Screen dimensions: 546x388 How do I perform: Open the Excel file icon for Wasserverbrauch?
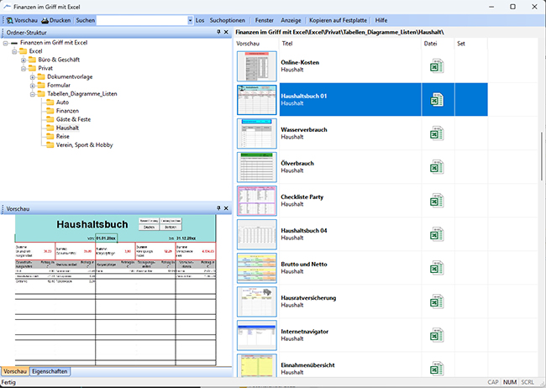point(437,134)
